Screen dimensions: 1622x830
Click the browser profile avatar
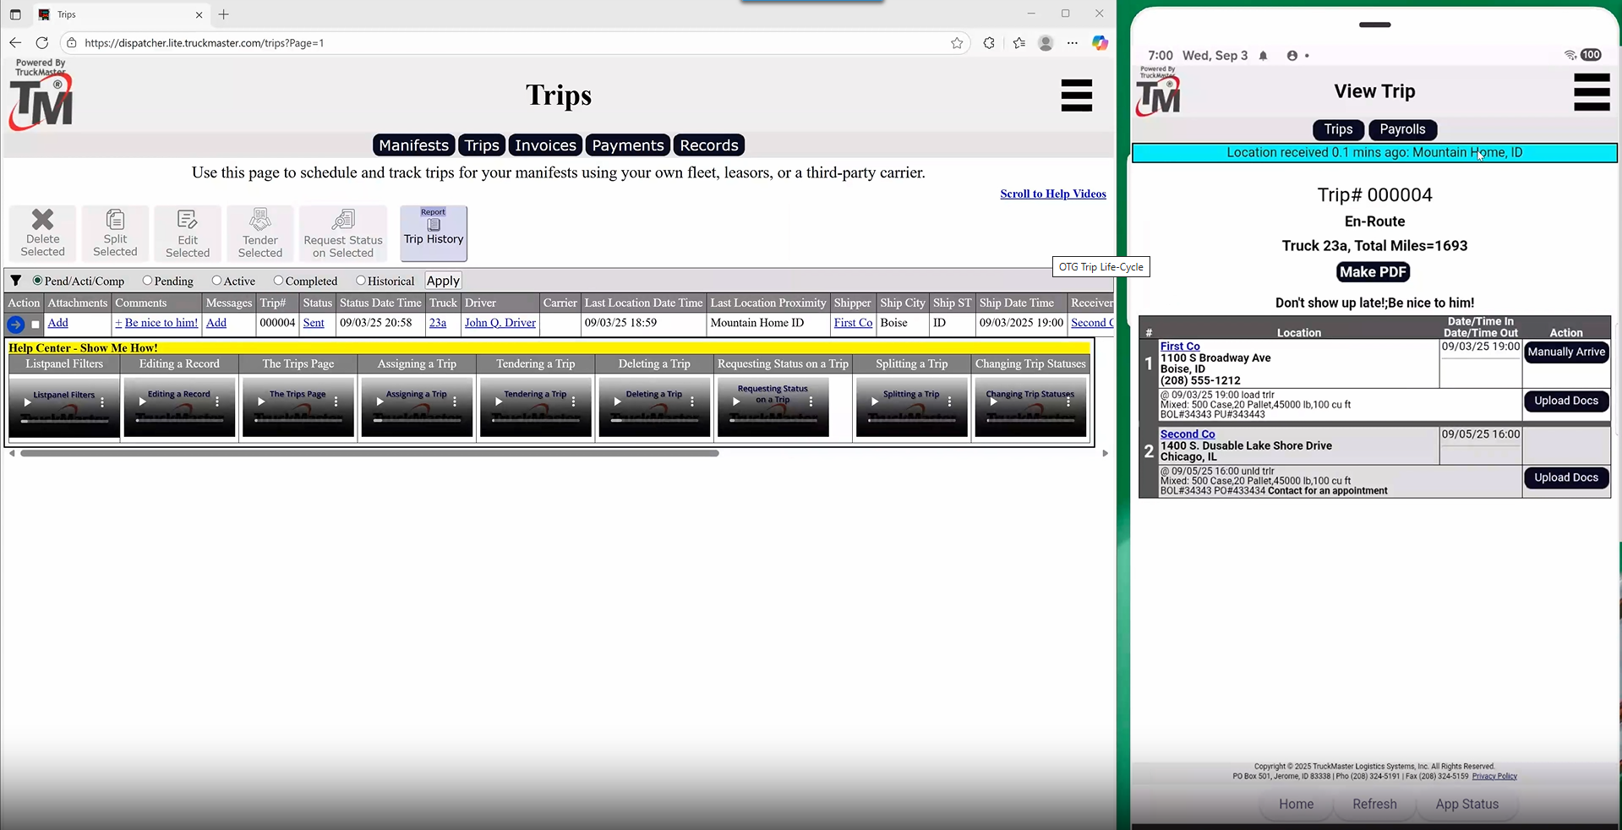[1046, 43]
